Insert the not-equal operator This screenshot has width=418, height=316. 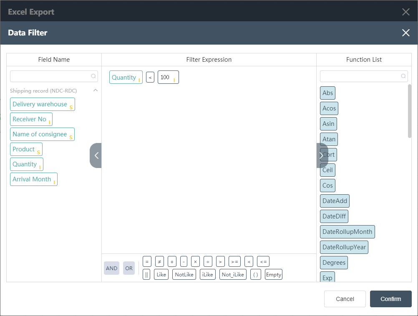pos(159,262)
